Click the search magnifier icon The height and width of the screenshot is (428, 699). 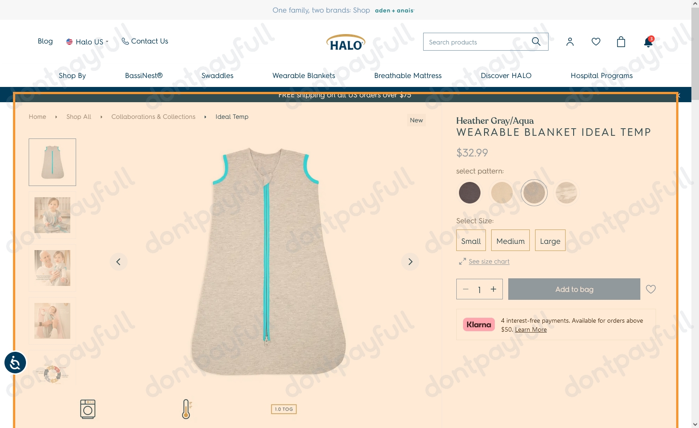click(x=536, y=42)
